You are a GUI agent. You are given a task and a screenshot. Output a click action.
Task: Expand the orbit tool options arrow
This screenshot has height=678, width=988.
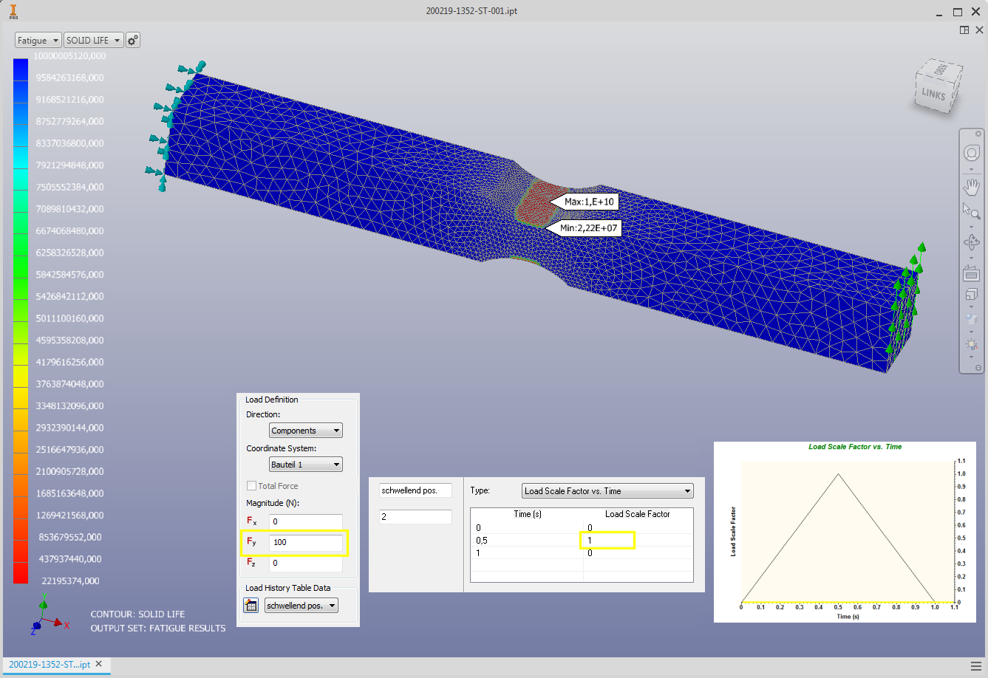tap(971, 258)
